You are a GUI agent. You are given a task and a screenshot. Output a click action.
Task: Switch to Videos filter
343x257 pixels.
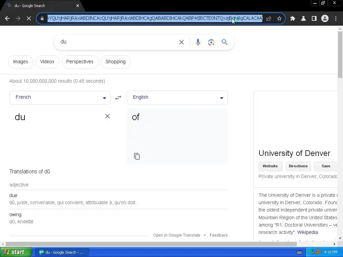click(x=47, y=62)
